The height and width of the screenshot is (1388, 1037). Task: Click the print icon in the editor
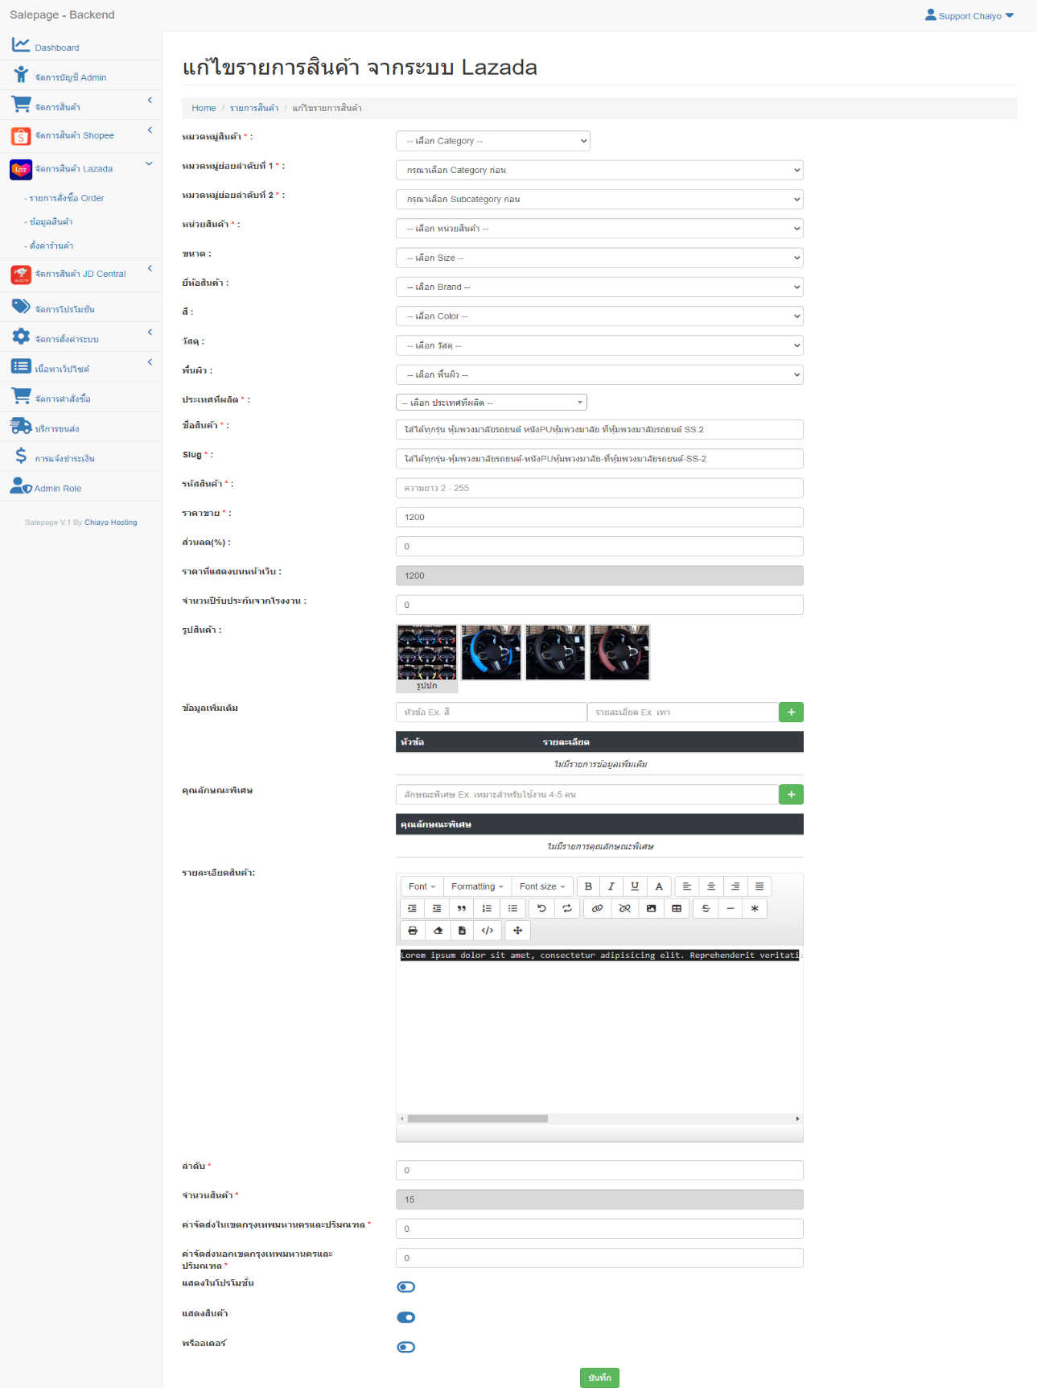tap(413, 931)
